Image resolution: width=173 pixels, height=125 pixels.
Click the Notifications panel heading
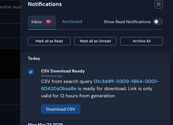45,4
